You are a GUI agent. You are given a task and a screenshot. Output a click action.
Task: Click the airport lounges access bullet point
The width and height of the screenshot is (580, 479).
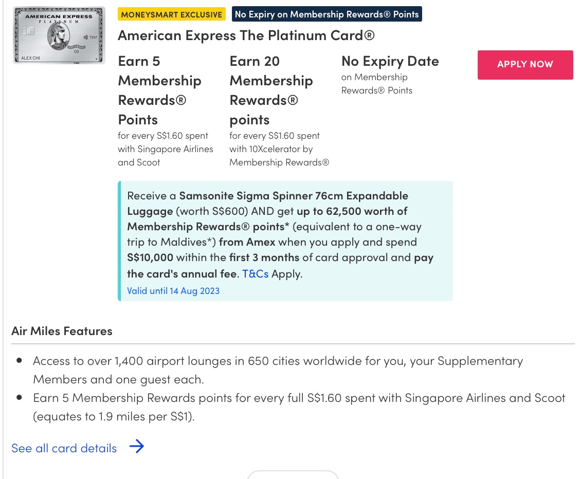coord(278,370)
